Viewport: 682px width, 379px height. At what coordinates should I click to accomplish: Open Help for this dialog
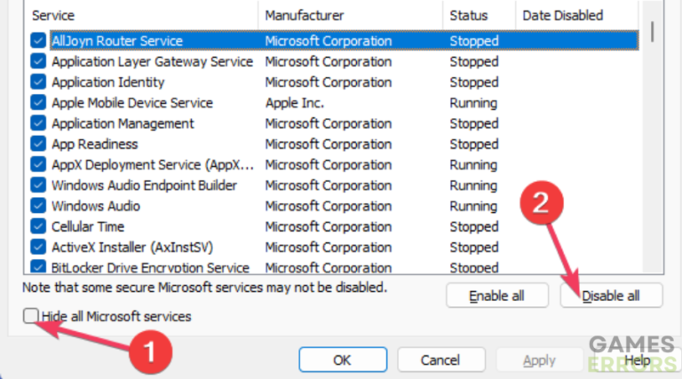pos(638,359)
